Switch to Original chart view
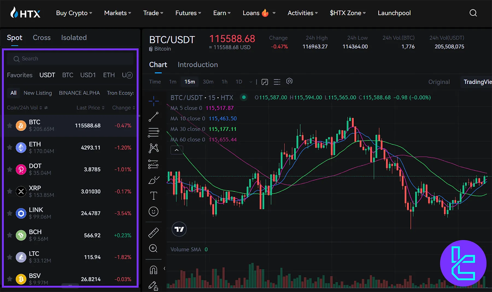492x292 pixels. click(439, 82)
